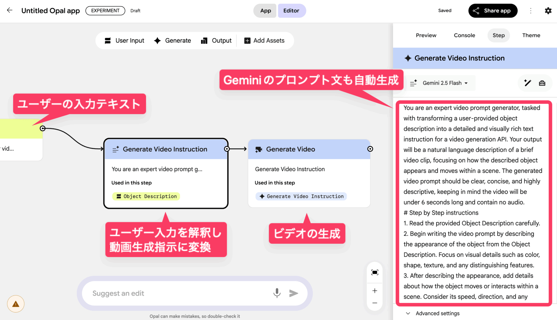Add a Generate step from toolbar
This screenshot has width=557, height=320.
[x=173, y=41]
